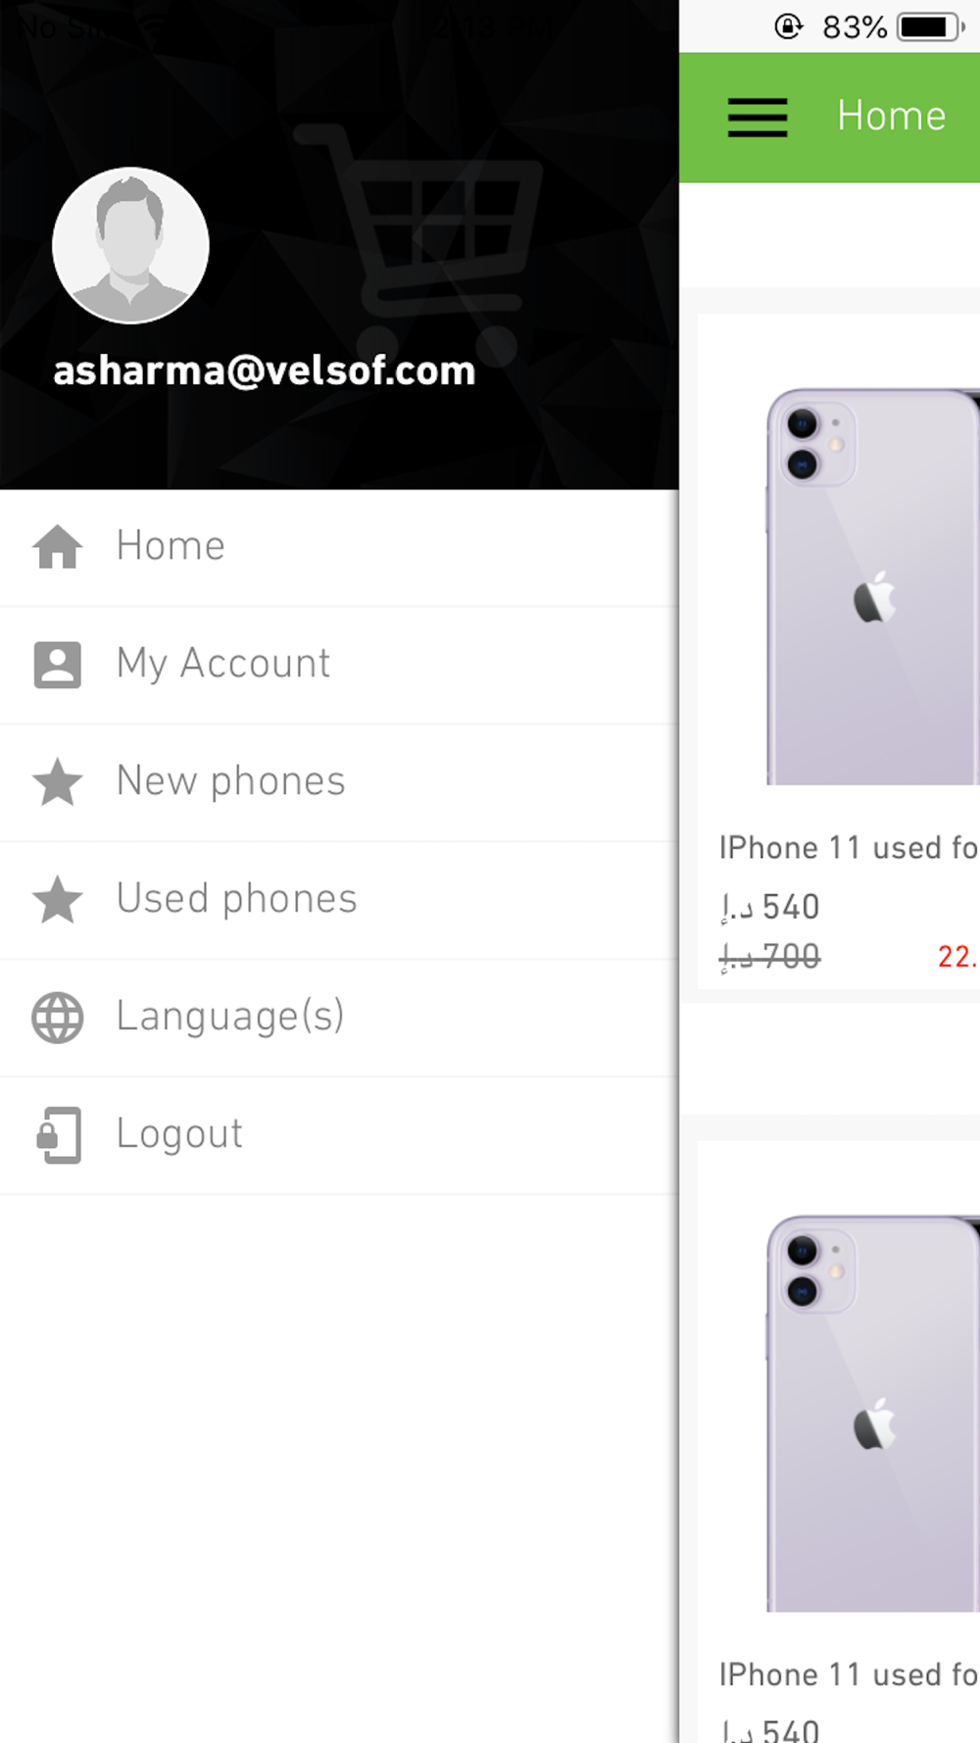Click the My Account person icon

coord(58,665)
